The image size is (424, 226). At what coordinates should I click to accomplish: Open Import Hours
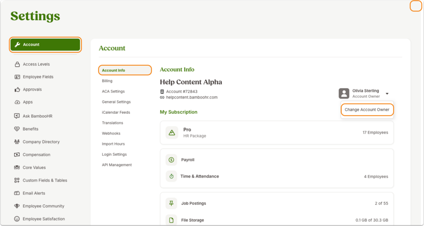click(x=113, y=144)
